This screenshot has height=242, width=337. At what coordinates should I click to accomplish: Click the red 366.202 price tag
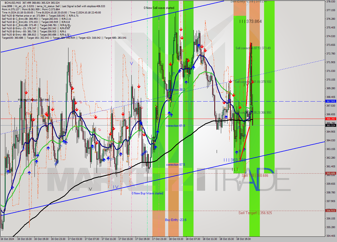331,119
